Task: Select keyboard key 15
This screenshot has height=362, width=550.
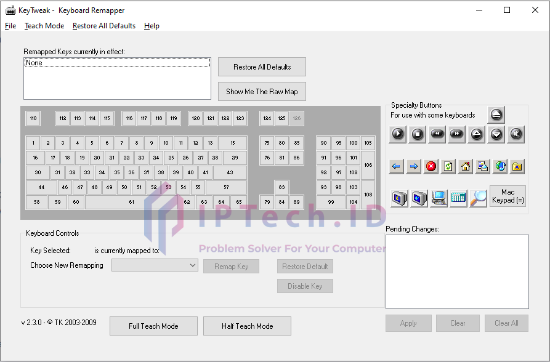Action: pyautogui.click(x=233, y=143)
